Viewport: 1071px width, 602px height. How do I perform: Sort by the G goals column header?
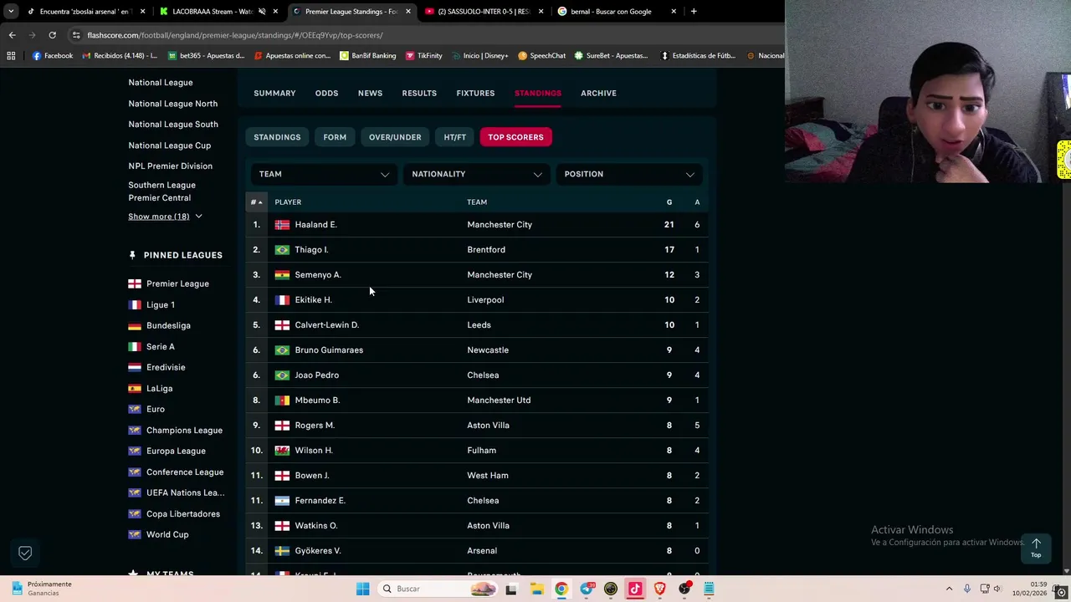pos(669,202)
